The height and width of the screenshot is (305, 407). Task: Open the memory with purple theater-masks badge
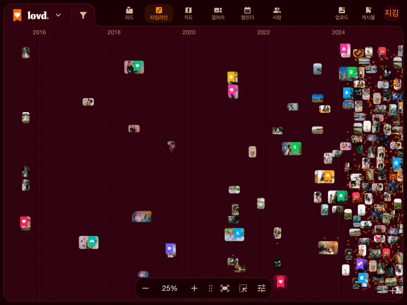pos(361,265)
